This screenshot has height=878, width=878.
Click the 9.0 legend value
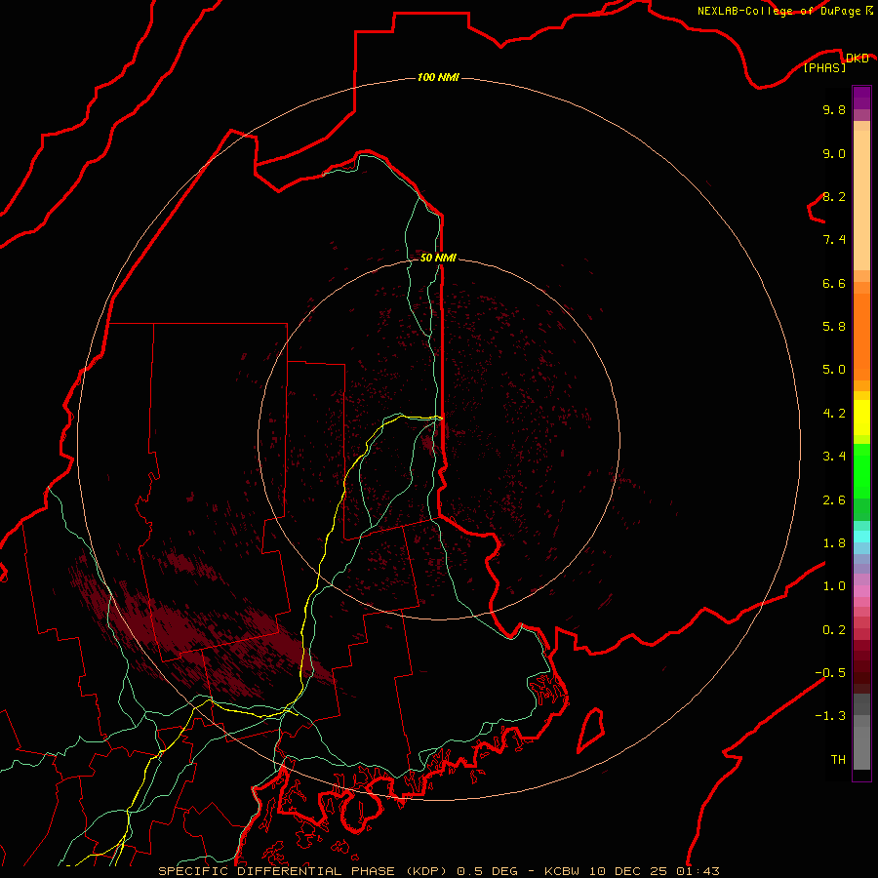tap(834, 153)
